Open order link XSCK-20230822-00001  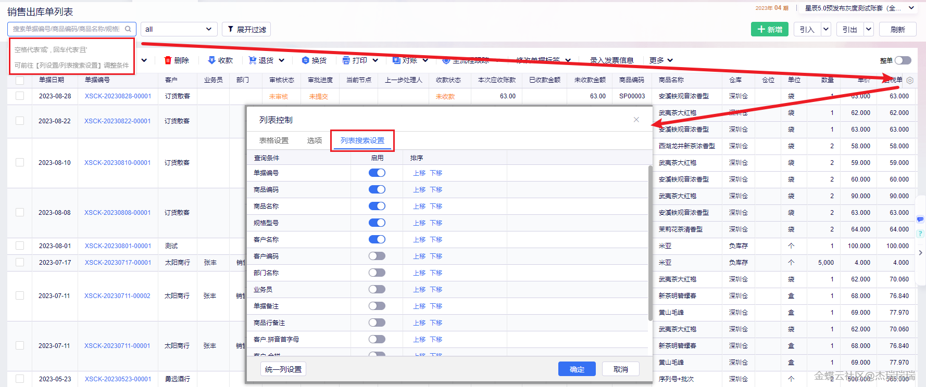point(118,121)
